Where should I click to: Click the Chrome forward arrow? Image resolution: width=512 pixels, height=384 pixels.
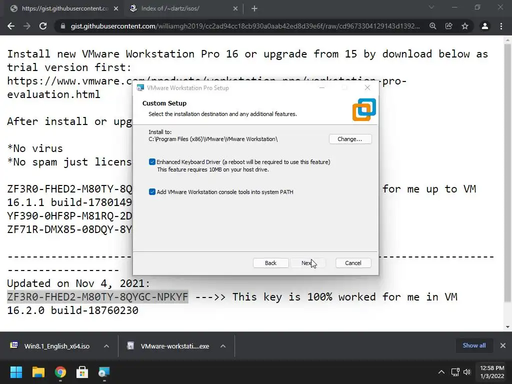(27, 26)
